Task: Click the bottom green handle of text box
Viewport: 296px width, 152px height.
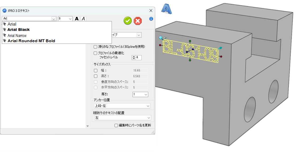Action: click(190, 60)
